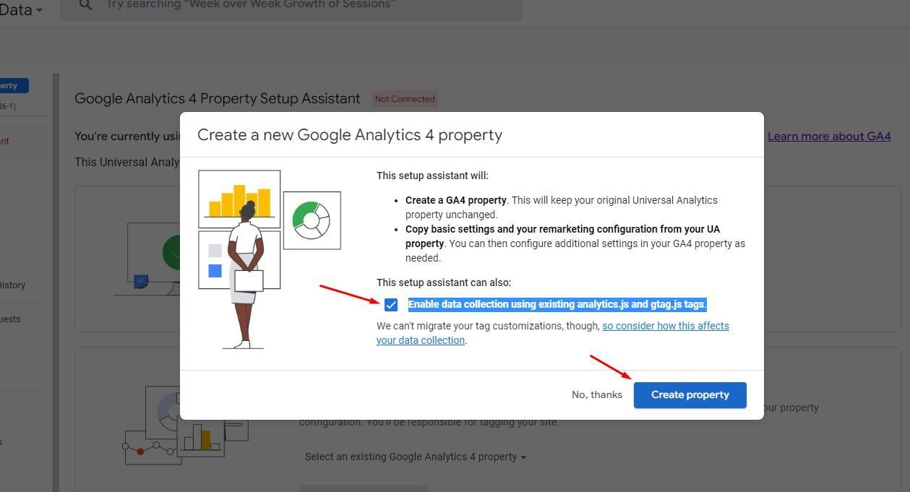The height and width of the screenshot is (492, 910).
Task: Click the blue square in illustration panel
Action: point(215,271)
